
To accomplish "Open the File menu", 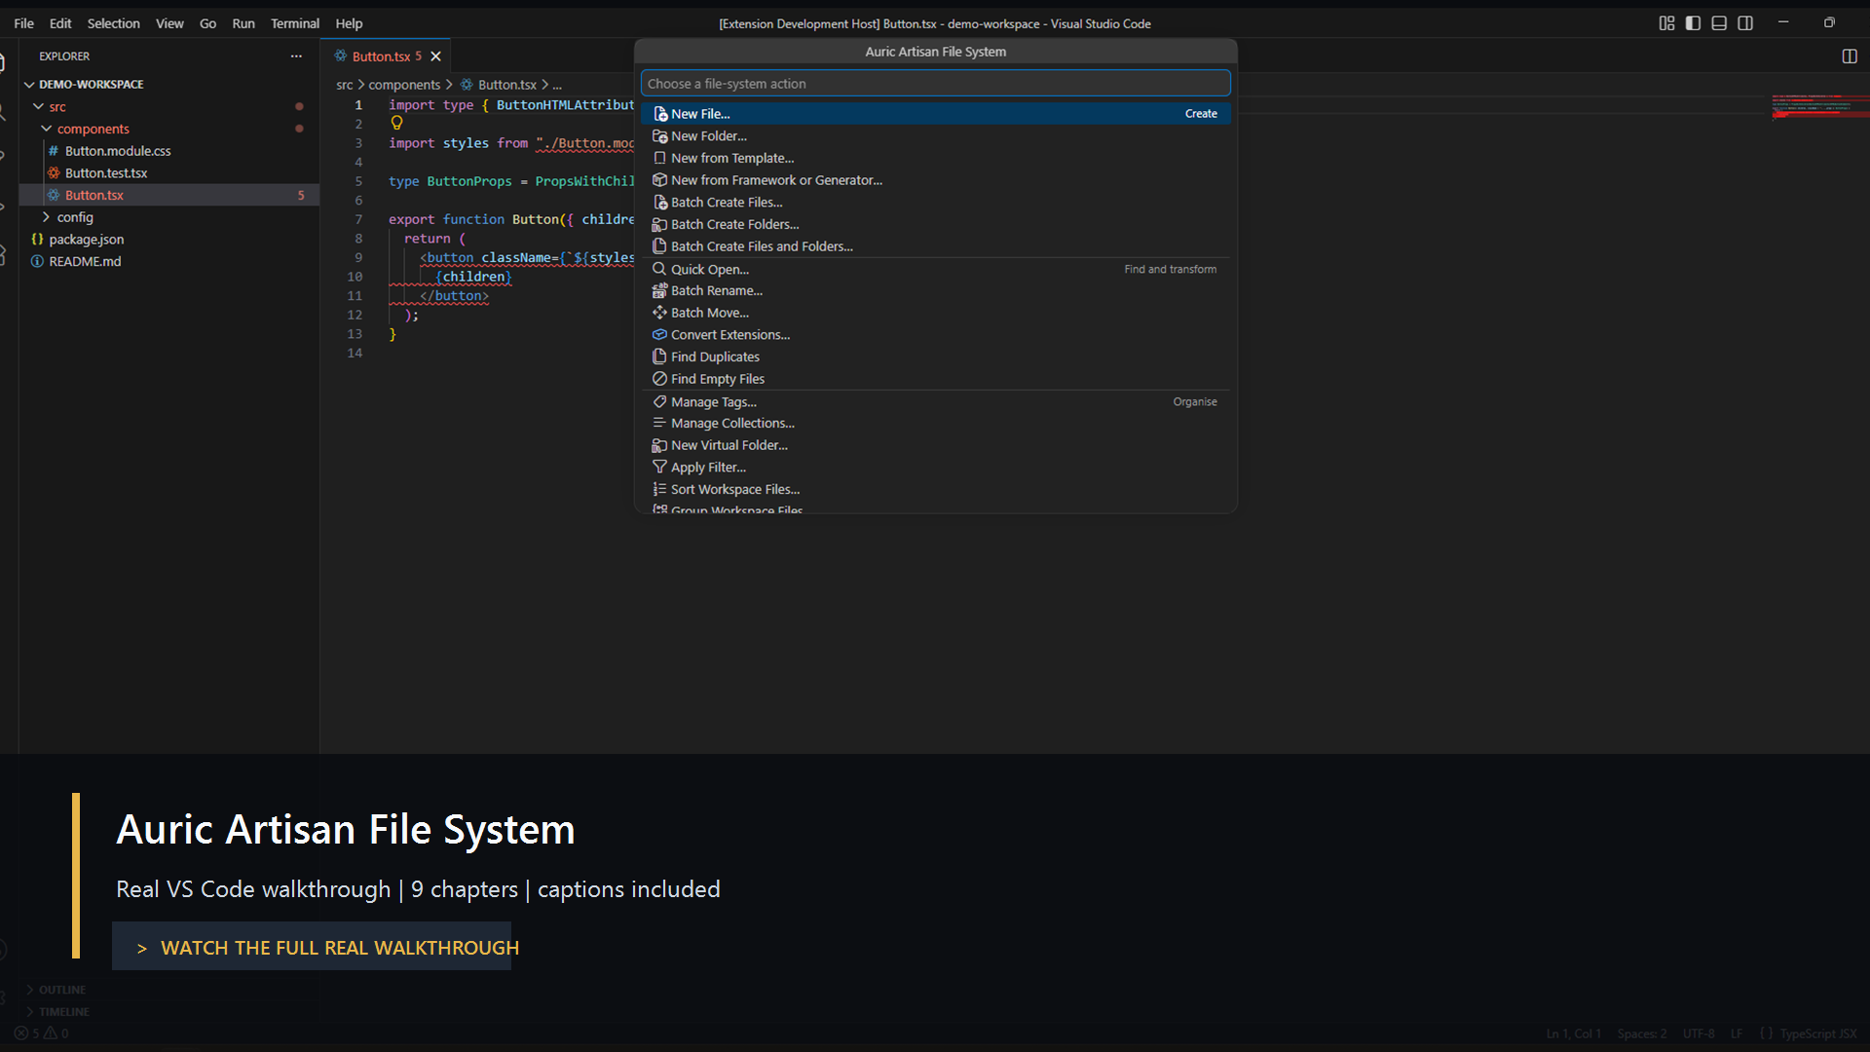I will click(x=23, y=23).
